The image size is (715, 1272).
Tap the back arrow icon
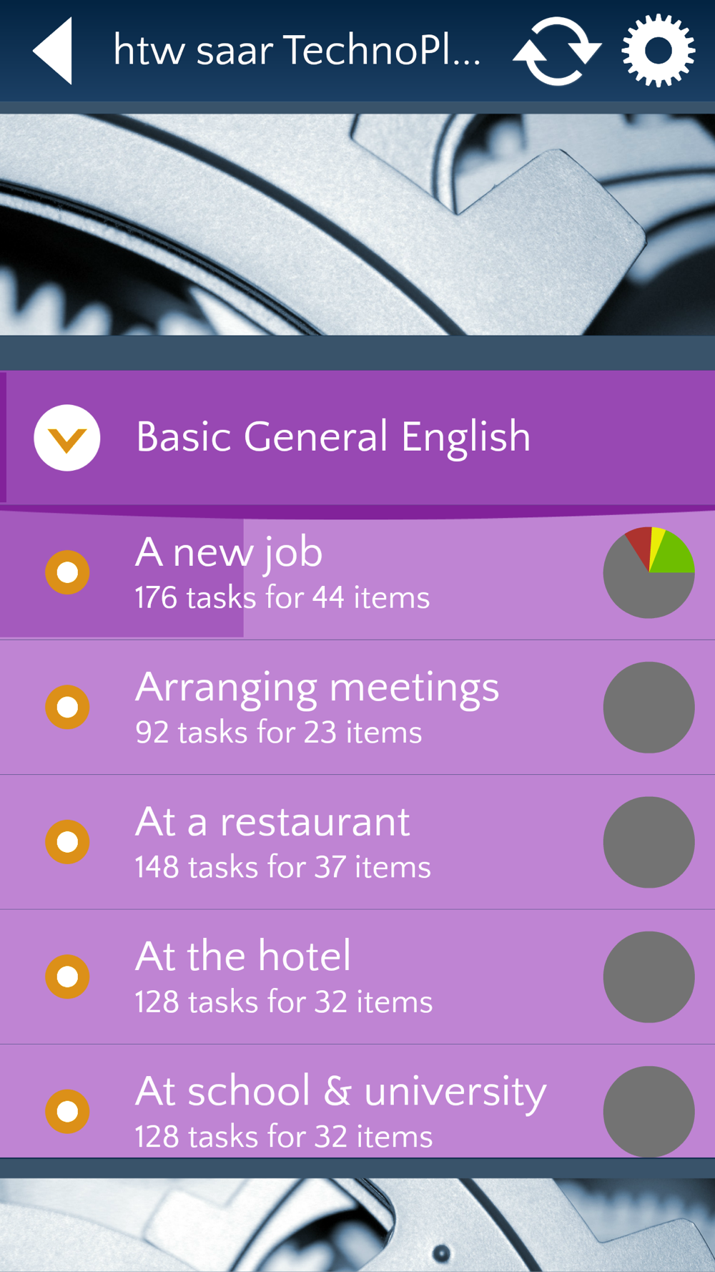point(53,51)
